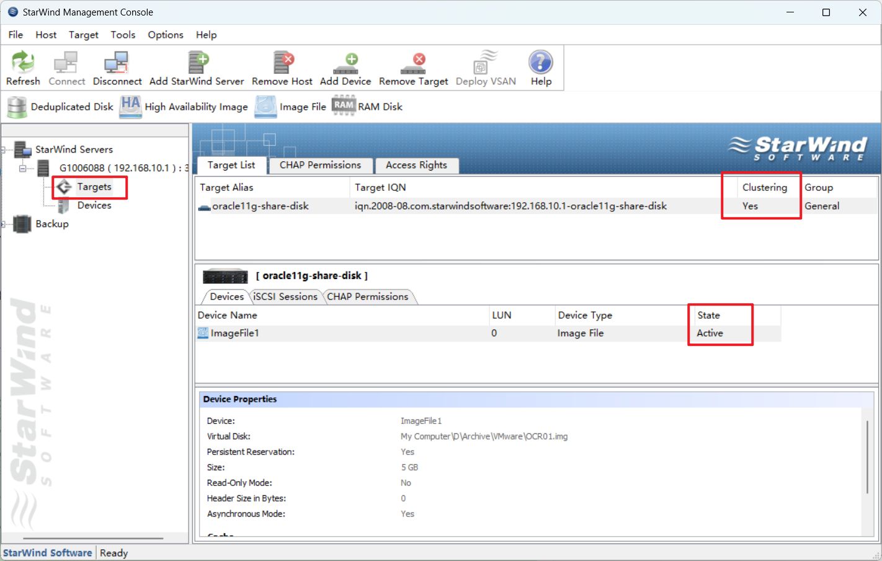Select the ImageFile1 device row name
This screenshot has width=882, height=561.
234,333
